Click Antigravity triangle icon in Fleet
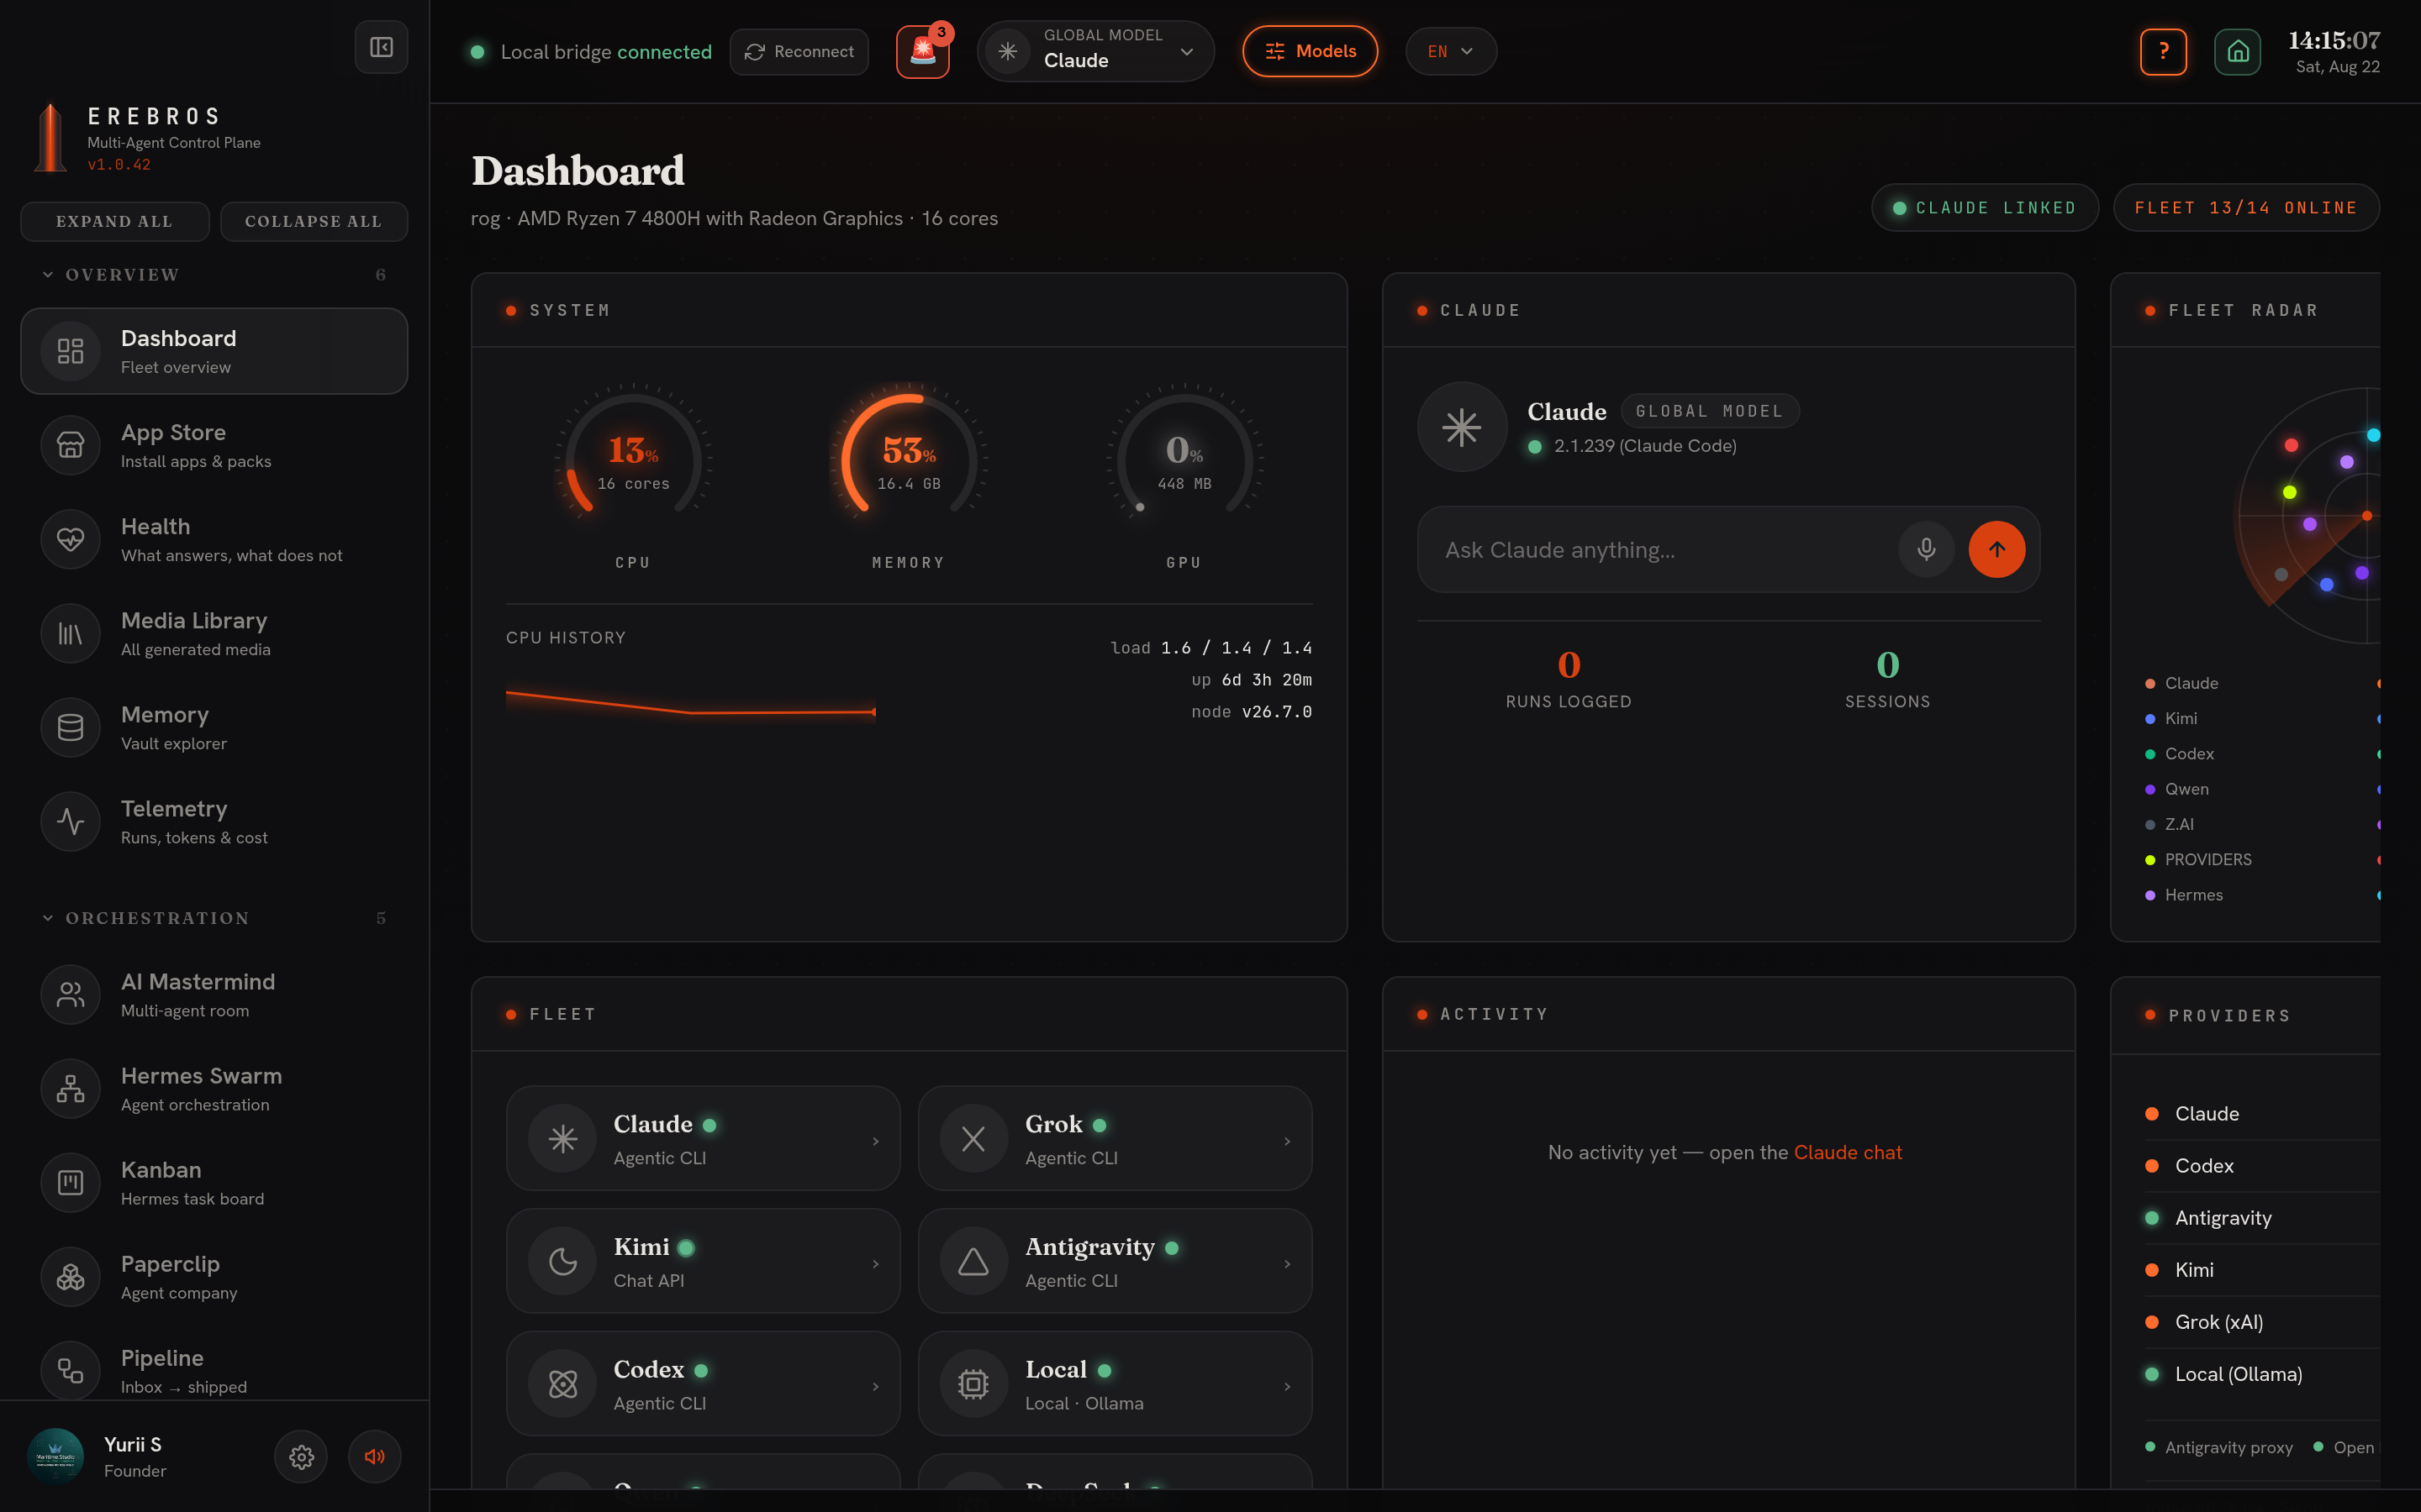 point(973,1261)
